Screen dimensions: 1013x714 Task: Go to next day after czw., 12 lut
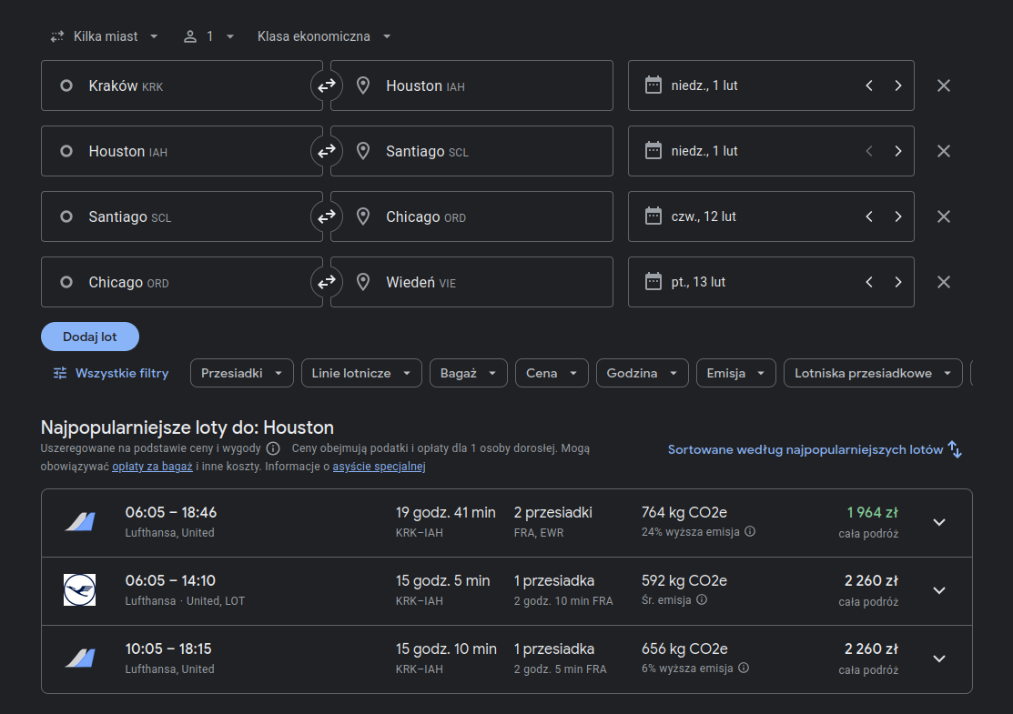coord(897,216)
